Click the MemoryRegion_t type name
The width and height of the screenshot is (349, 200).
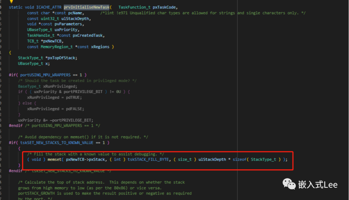click(57, 47)
